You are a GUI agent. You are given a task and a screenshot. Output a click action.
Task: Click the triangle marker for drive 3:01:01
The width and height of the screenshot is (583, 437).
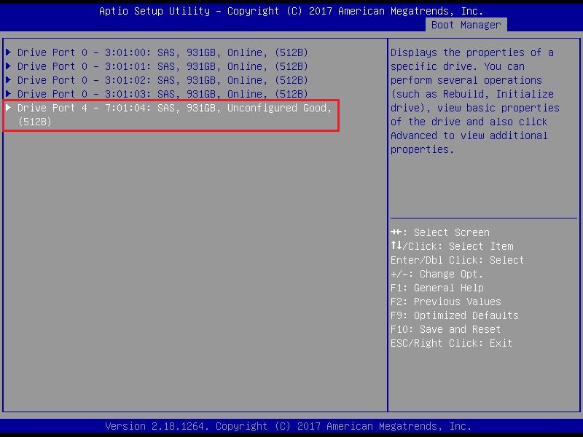pyautogui.click(x=9, y=66)
